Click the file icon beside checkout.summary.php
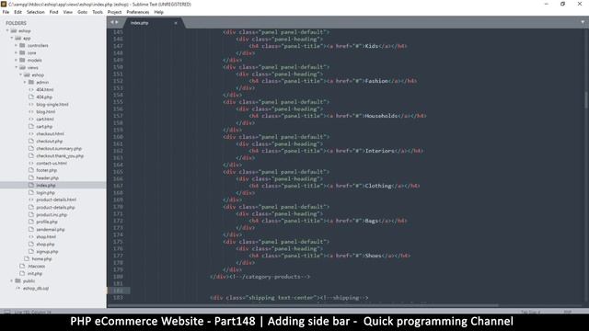Screen dimensions: 589x331 tap(31, 149)
